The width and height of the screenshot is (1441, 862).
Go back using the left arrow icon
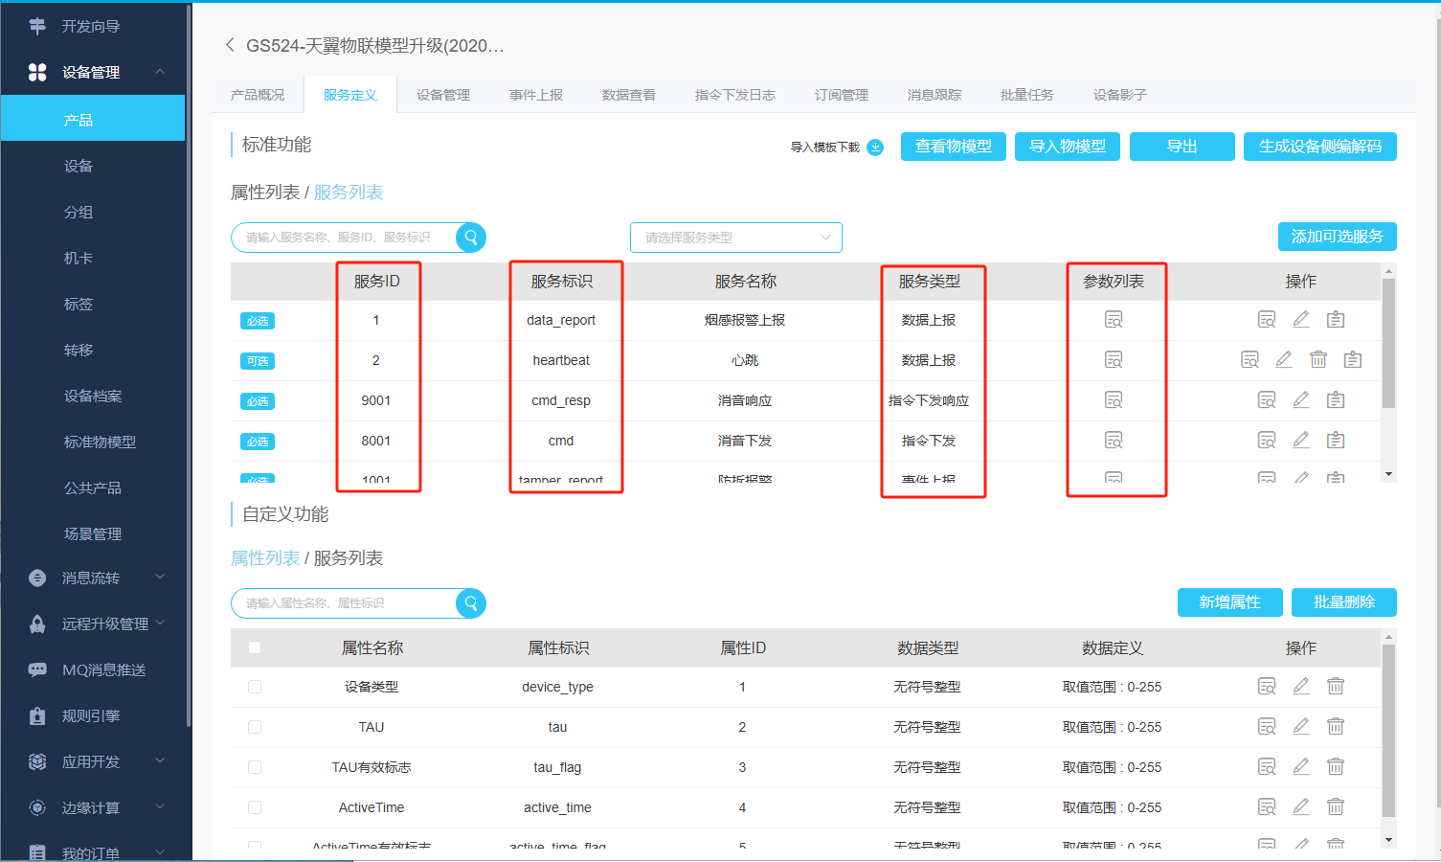230,45
